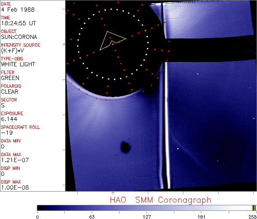Image resolution: width=257 pixels, height=219 pixels.
Task: Click the HAO SMM Coronagraph title text
Action: [x=161, y=200]
